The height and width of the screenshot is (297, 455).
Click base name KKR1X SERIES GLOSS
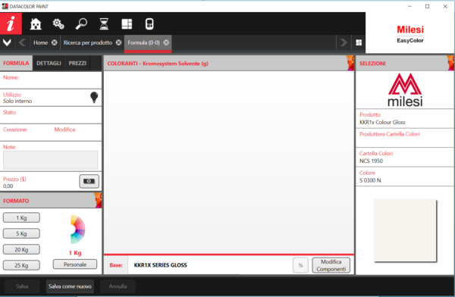pos(161,265)
